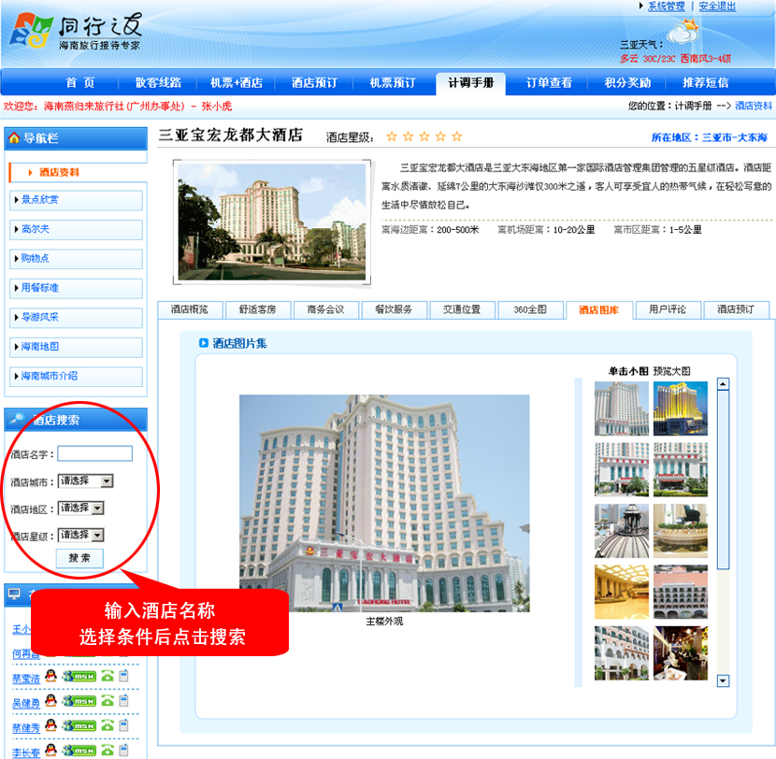The width and height of the screenshot is (776, 759).
Task: Click mobile phone icon for 吴健勇
Action: 123,700
